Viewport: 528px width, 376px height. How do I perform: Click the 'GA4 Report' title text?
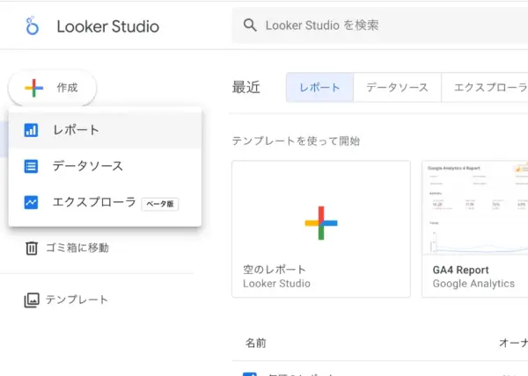click(460, 271)
